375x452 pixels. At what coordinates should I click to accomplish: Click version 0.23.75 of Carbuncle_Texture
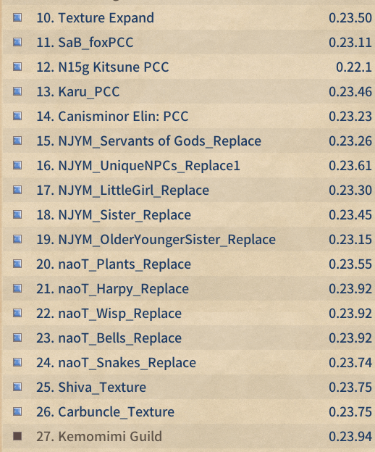[350, 412]
